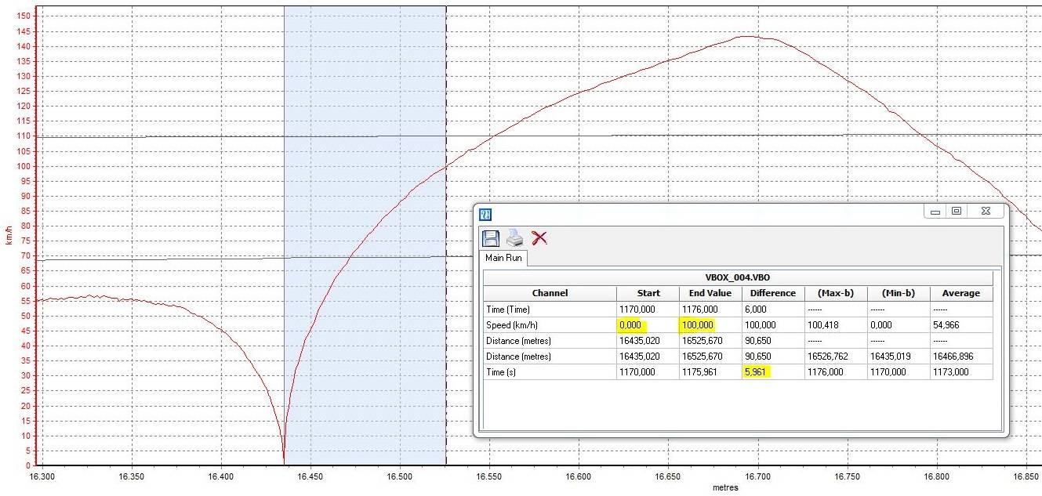Switch to the Main Run tab
1042x496 pixels.
(x=503, y=258)
